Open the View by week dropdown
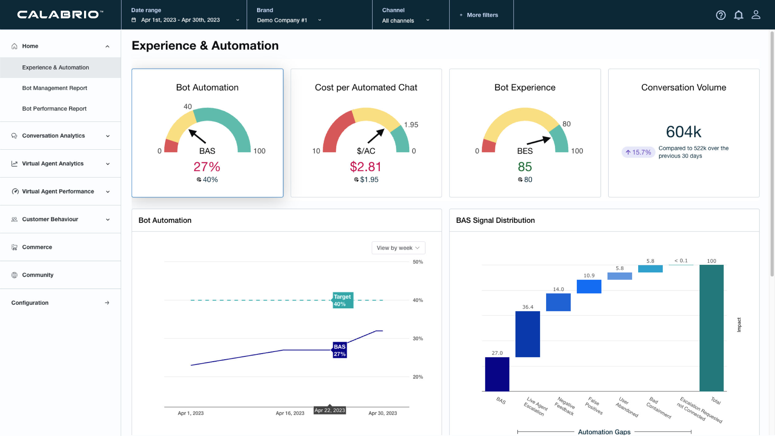Screen dimensions: 775x436 tap(398, 248)
